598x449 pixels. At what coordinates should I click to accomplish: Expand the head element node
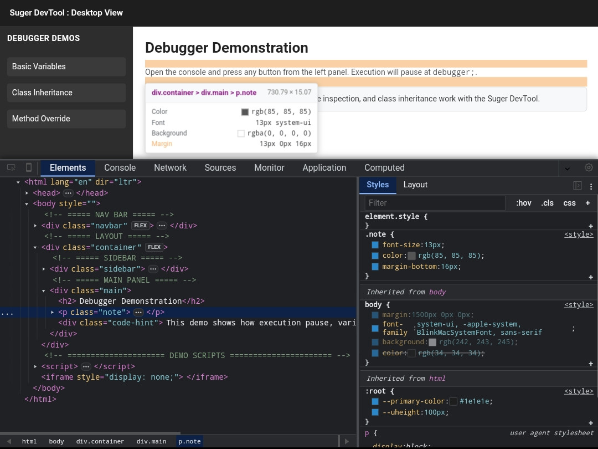[27, 193]
